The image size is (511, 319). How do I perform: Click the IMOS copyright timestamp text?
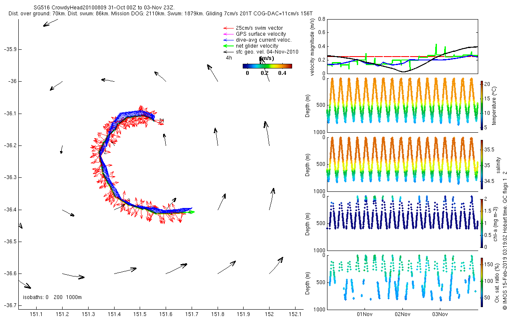505,239
